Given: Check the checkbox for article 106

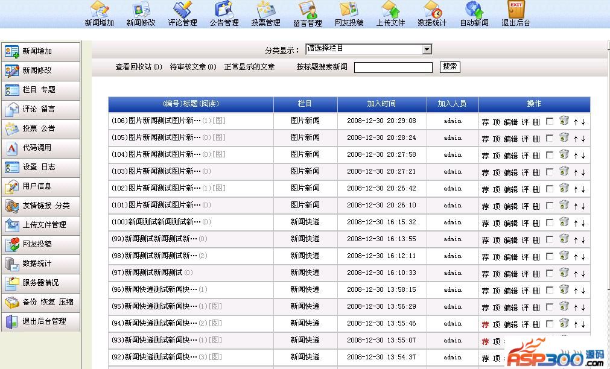Looking at the screenshot, I should coord(549,121).
